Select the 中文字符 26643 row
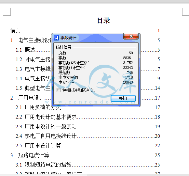The height and width of the screenshot is (176, 189). click(x=96, y=82)
